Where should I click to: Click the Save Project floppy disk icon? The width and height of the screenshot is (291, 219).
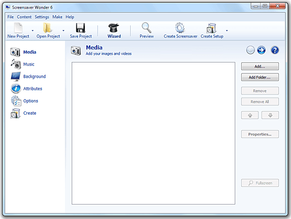tap(80, 28)
